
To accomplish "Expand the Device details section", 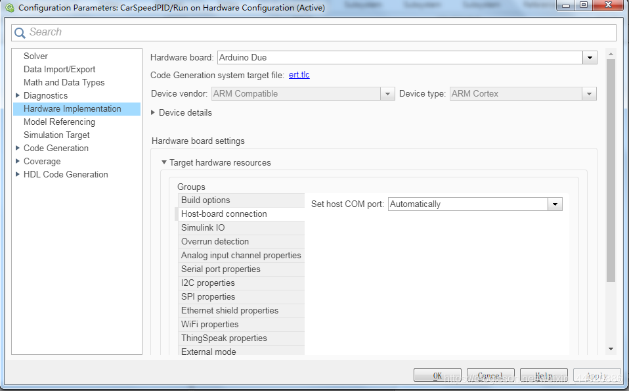I will tap(153, 113).
